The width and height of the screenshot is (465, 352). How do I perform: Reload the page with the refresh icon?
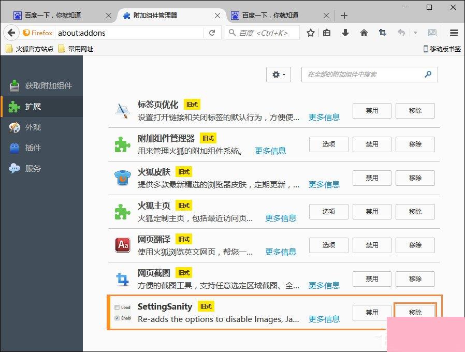pos(212,33)
